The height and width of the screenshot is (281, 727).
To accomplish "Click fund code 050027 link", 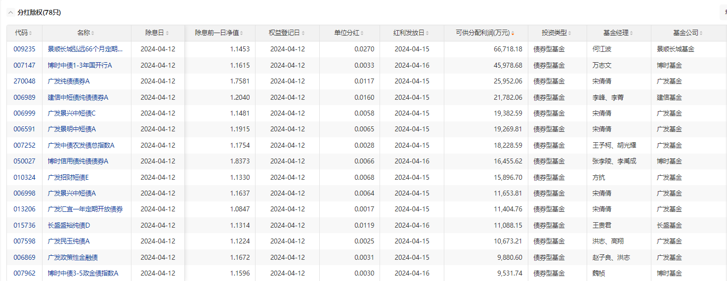I will (24, 161).
